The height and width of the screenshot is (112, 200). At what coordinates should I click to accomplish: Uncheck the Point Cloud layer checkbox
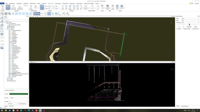click(x=8, y=24)
